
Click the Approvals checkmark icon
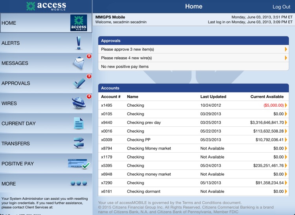(79, 83)
